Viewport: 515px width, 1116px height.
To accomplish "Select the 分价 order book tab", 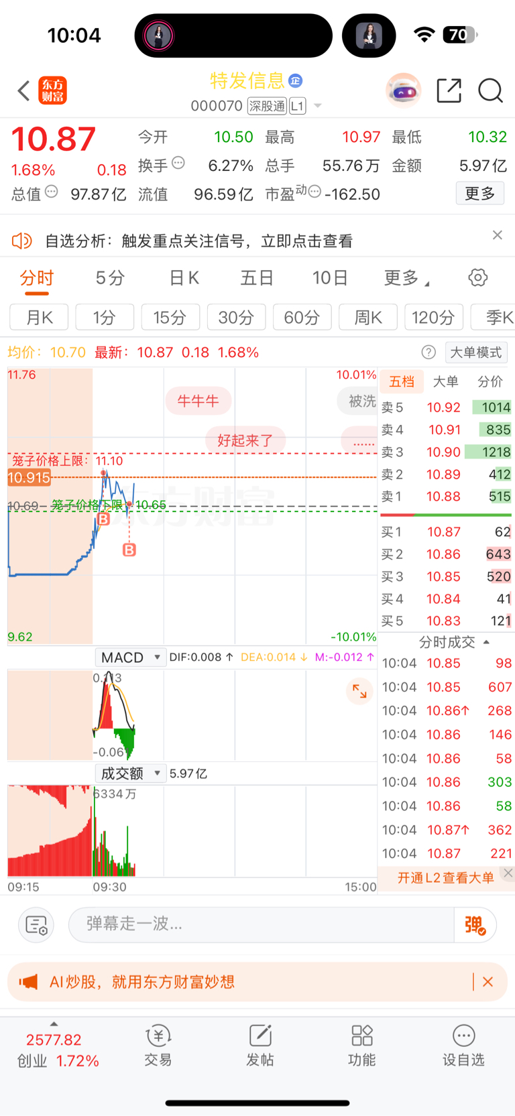I will tap(490, 381).
